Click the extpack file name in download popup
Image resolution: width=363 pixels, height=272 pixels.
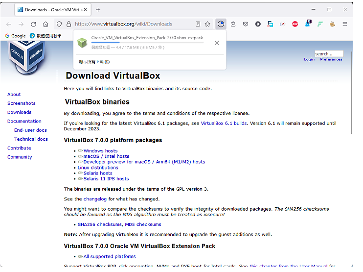point(147,38)
